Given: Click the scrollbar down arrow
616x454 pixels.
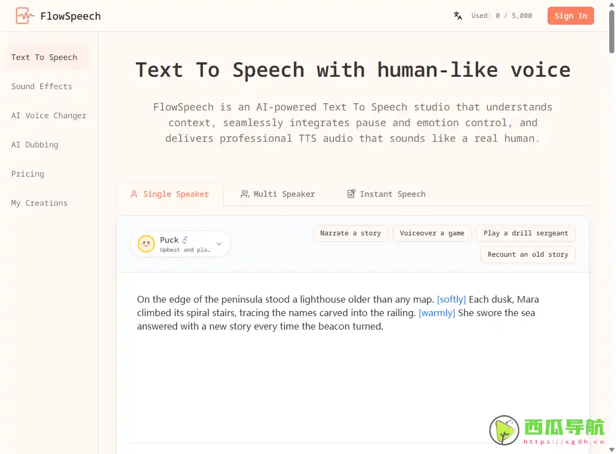Looking at the screenshot, I should pos(612,450).
